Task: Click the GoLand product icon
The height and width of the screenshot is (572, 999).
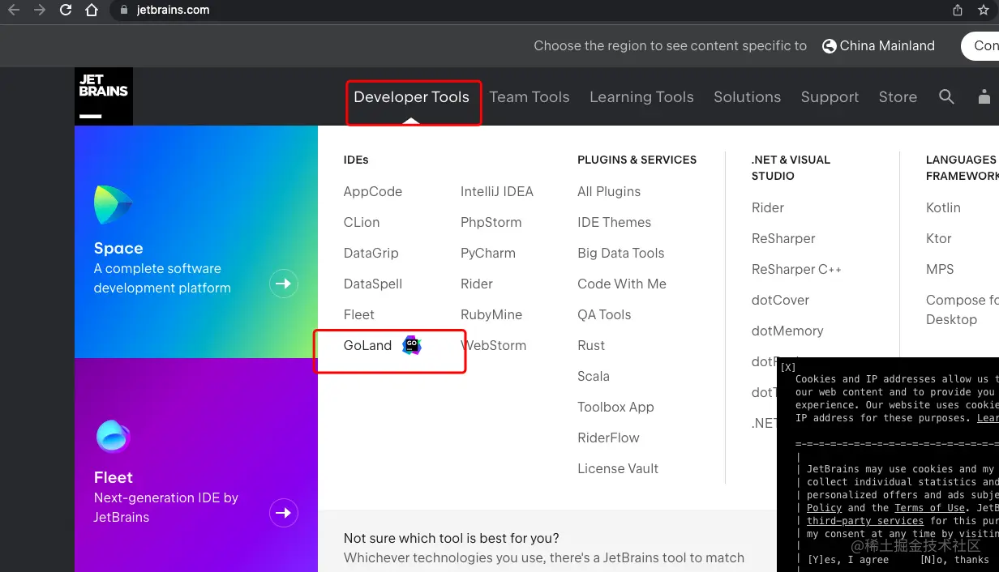Action: point(412,345)
